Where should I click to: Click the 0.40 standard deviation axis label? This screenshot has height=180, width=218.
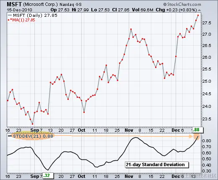[x=207, y=165]
